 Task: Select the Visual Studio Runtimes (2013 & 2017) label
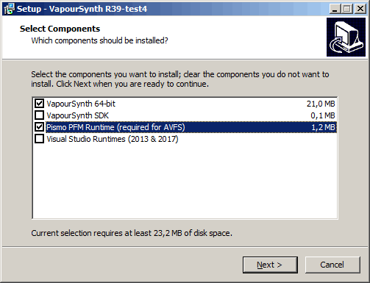click(113, 139)
